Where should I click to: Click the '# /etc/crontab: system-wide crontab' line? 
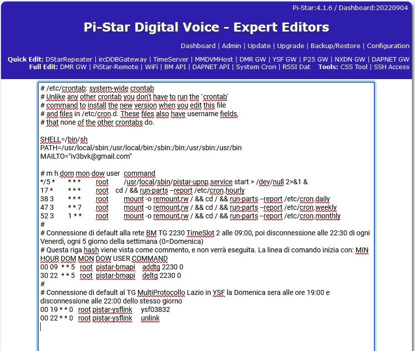pos(97,88)
